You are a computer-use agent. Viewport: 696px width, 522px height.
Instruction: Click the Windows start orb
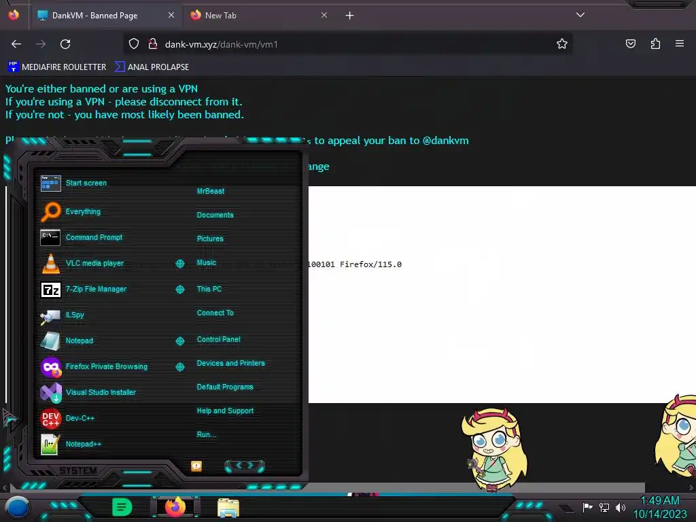tap(17, 507)
